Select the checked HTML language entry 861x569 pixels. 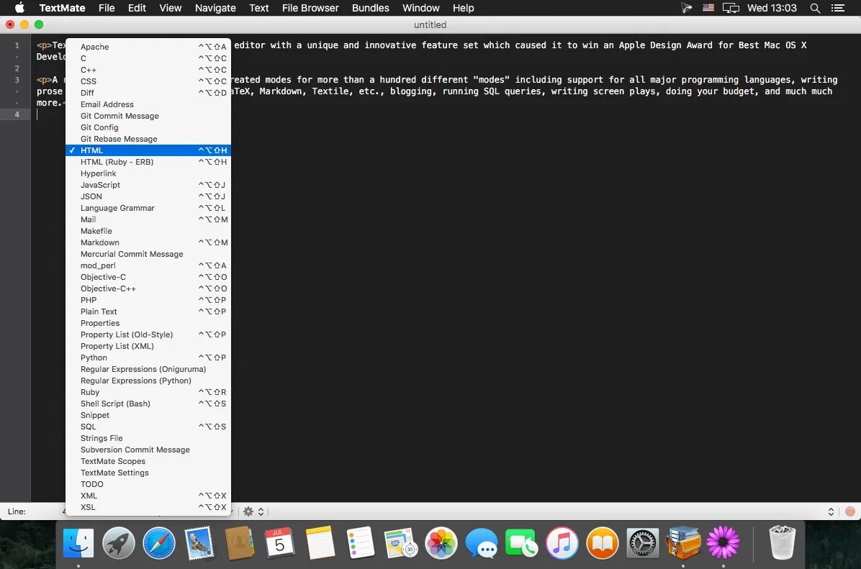coord(148,150)
